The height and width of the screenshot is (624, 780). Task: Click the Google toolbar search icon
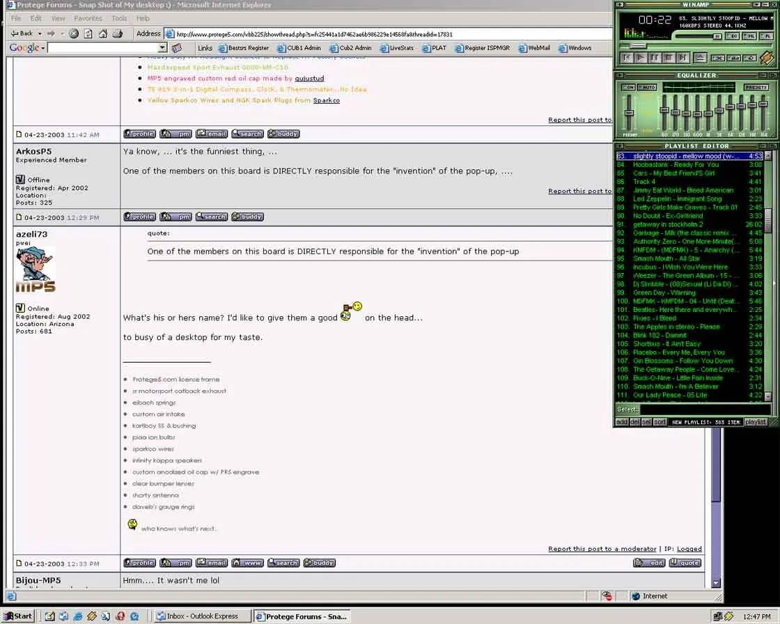coord(176,48)
